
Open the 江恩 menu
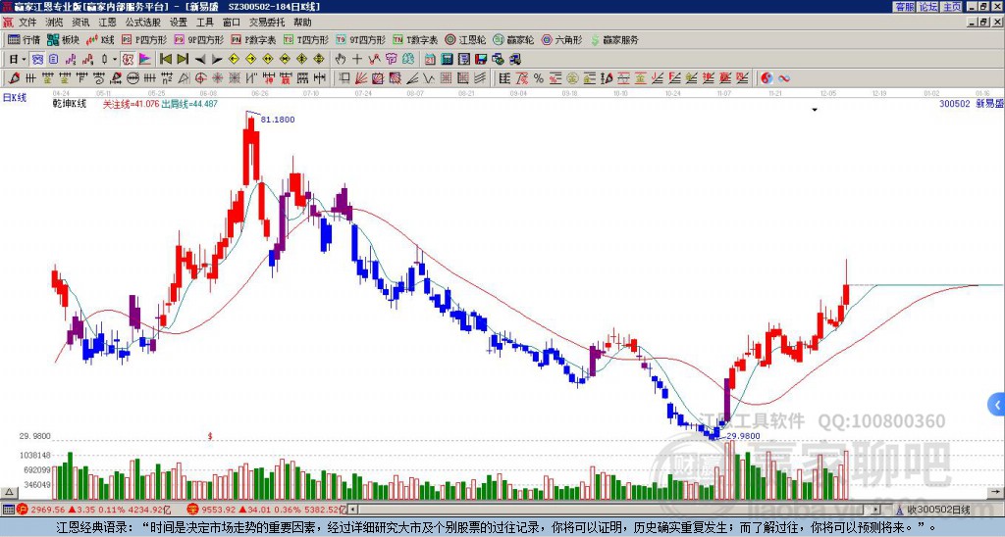107,23
